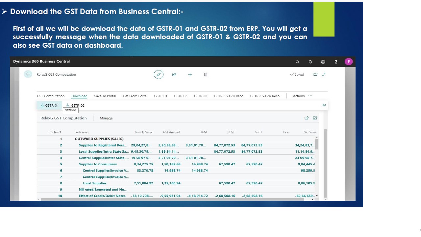Select row Supplies to Registered Pers...
Viewport: 421px width, 237px height.
pos(176,145)
